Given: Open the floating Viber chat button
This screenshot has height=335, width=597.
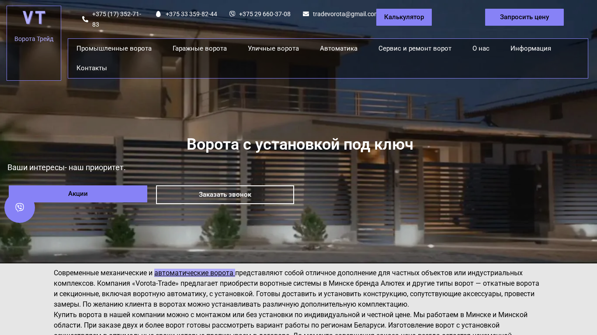Looking at the screenshot, I should click(20, 208).
